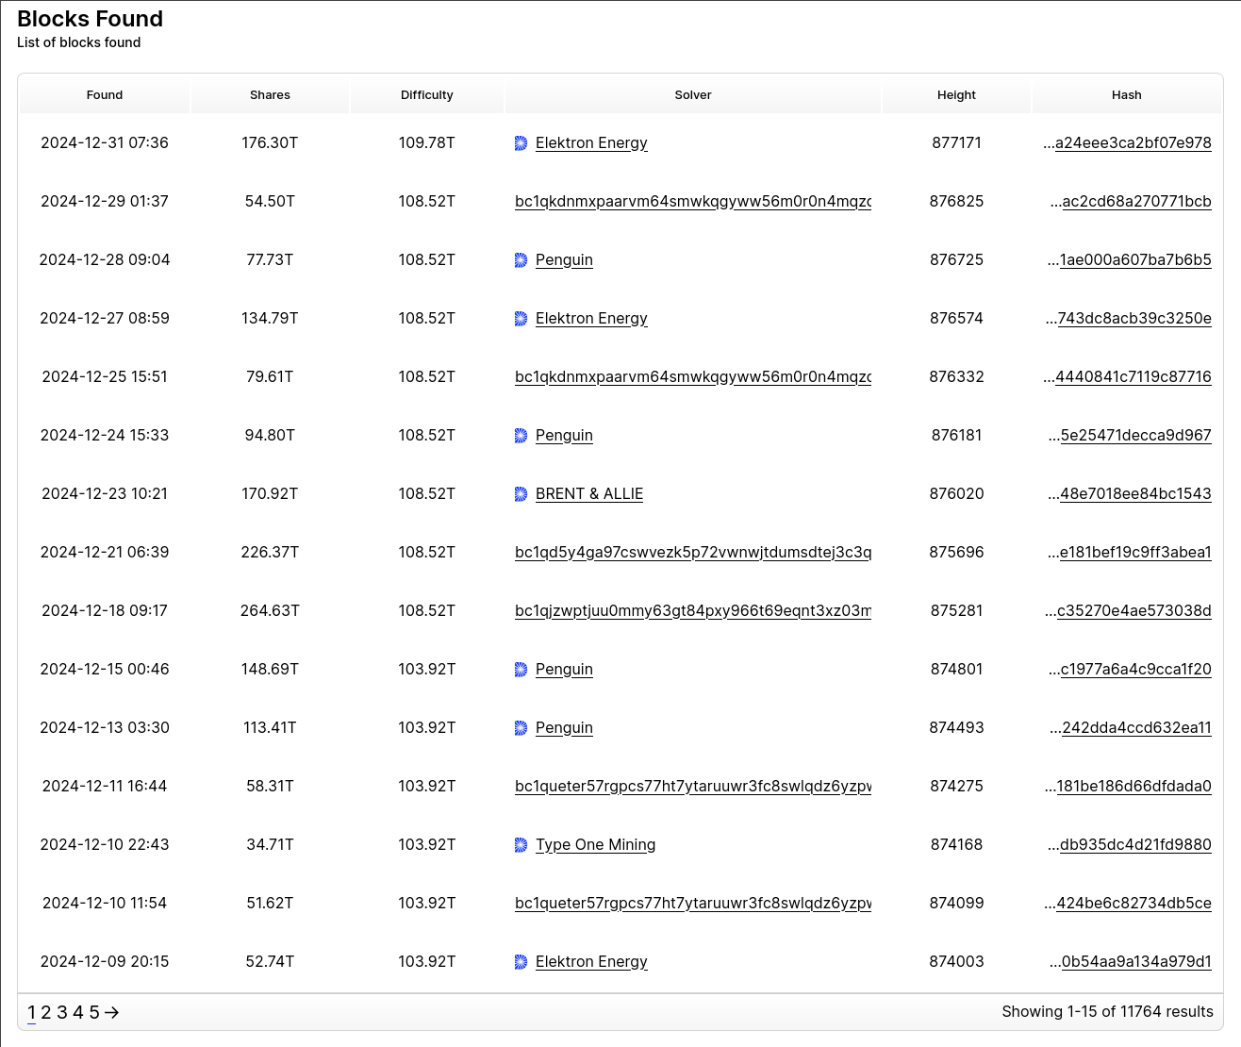Open hash c1977a6a4c9cca1f20

pyautogui.click(x=1135, y=670)
